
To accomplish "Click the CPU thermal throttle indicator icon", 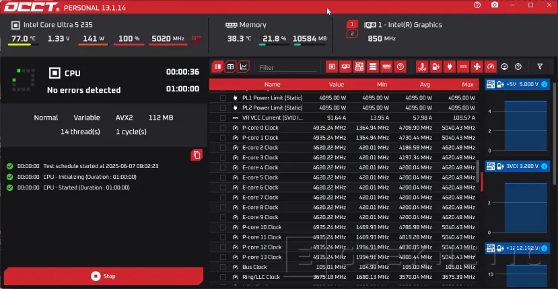I will [196, 39].
